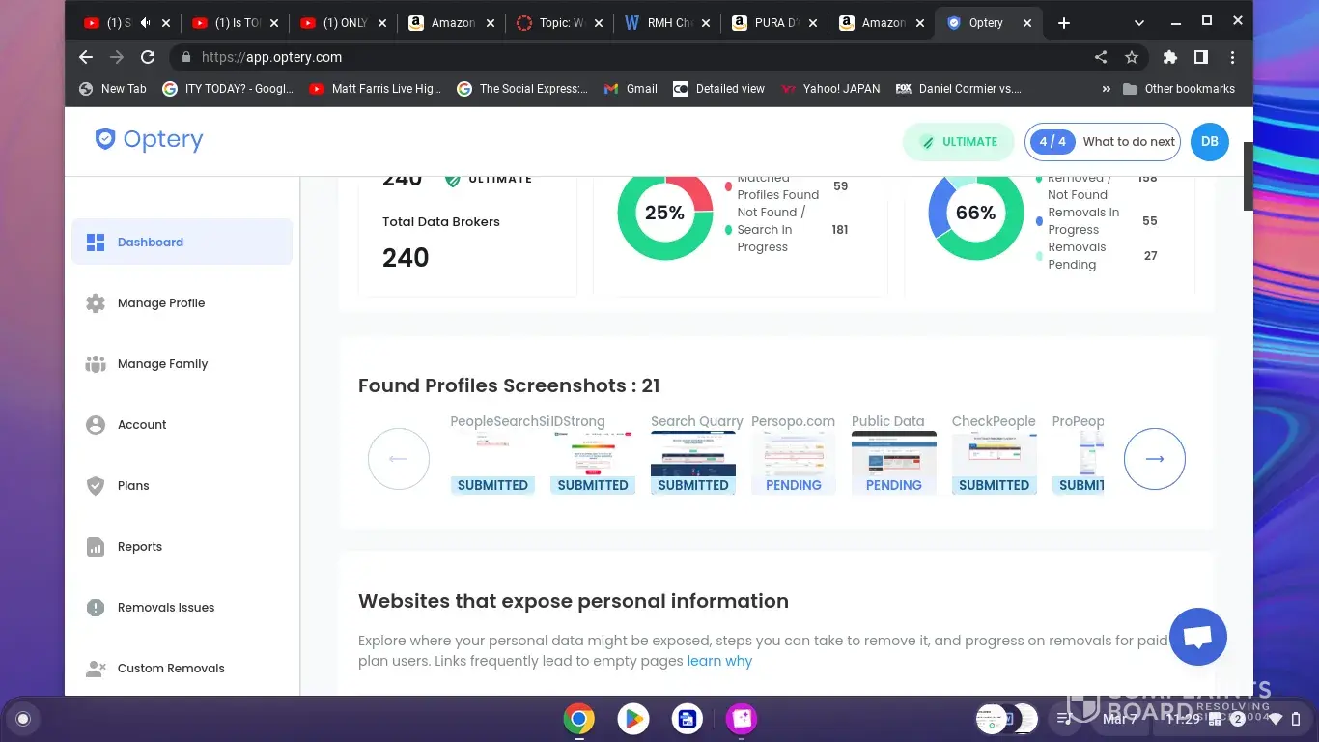Open the tab search dropdown arrow
Image resolution: width=1319 pixels, height=742 pixels.
coord(1139,23)
